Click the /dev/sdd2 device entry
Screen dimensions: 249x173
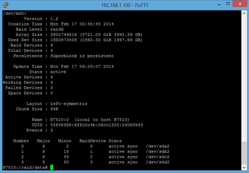coord(158,162)
